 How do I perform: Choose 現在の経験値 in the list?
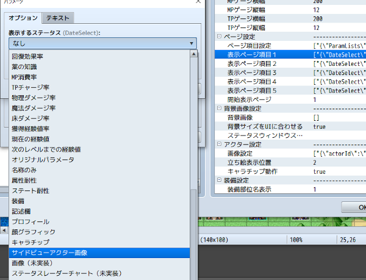[99, 139]
